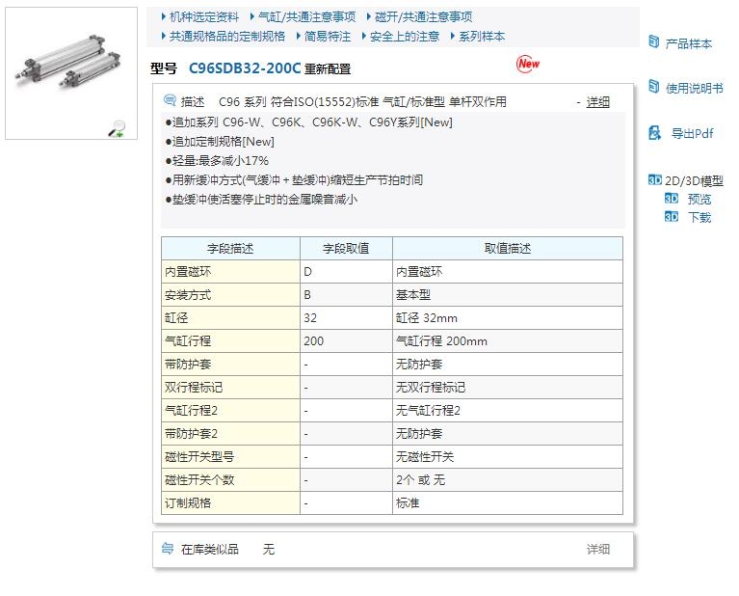Open the 产品样本 catalog icon

coord(654,42)
